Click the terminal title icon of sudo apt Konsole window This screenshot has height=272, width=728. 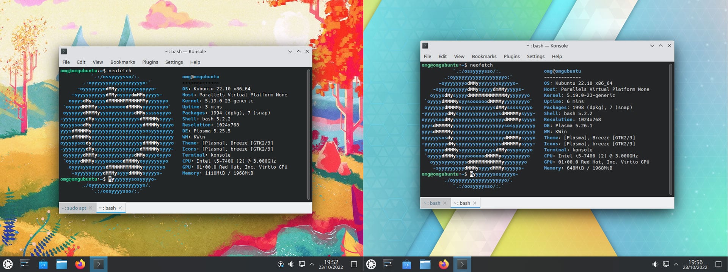64,51
